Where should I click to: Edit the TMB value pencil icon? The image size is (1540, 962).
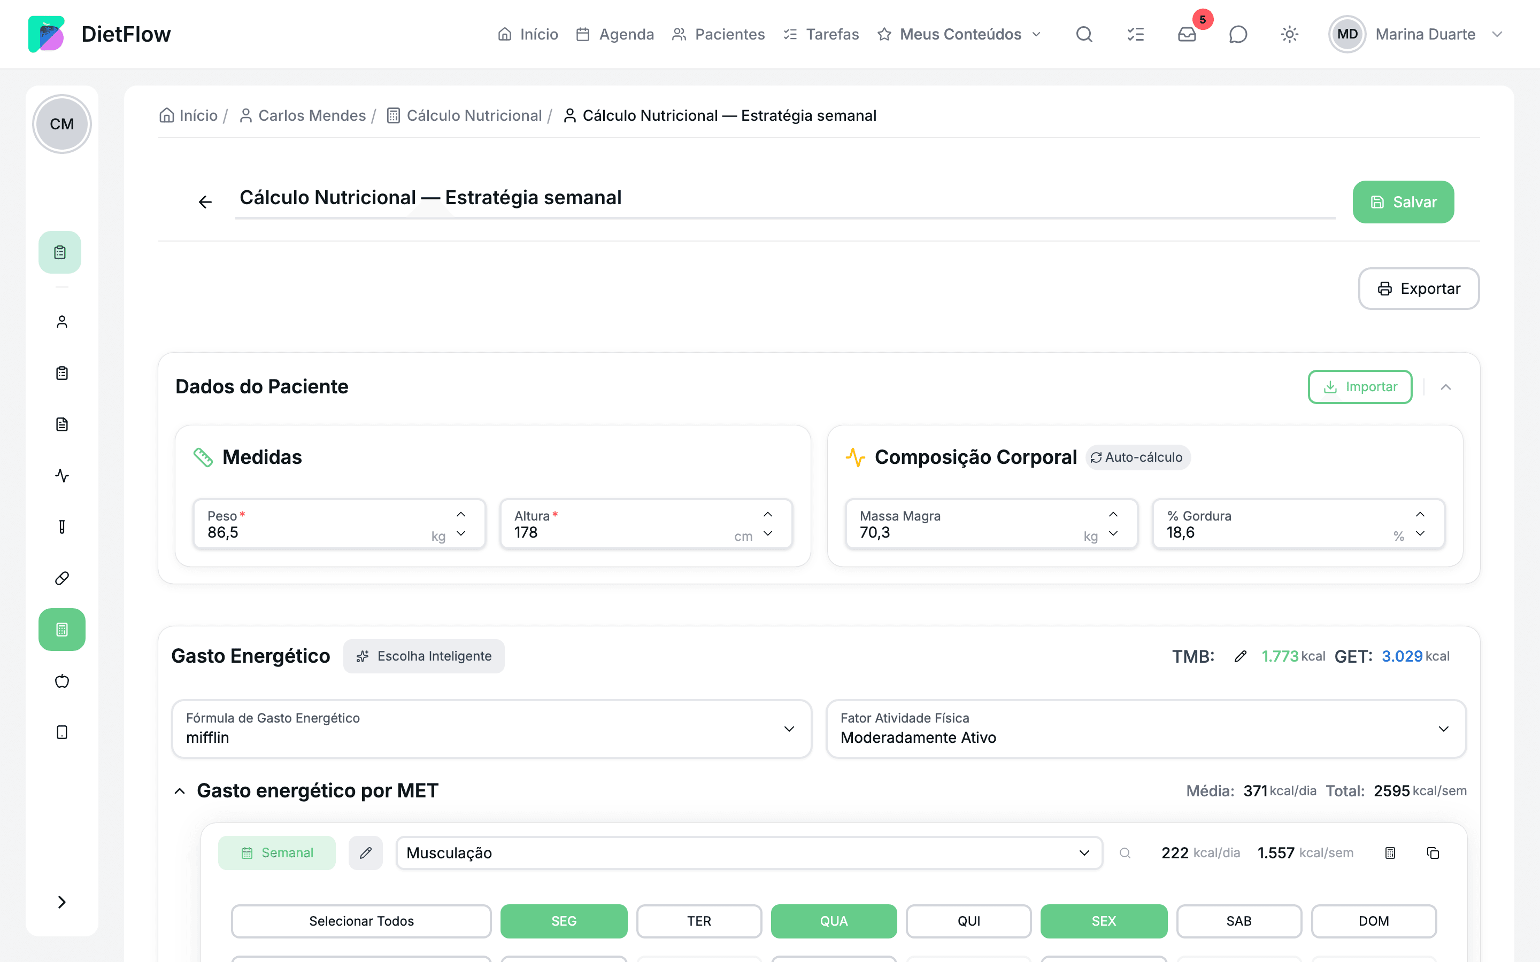[1240, 656]
